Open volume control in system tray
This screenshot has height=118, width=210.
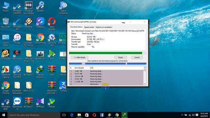[x=193, y=115]
